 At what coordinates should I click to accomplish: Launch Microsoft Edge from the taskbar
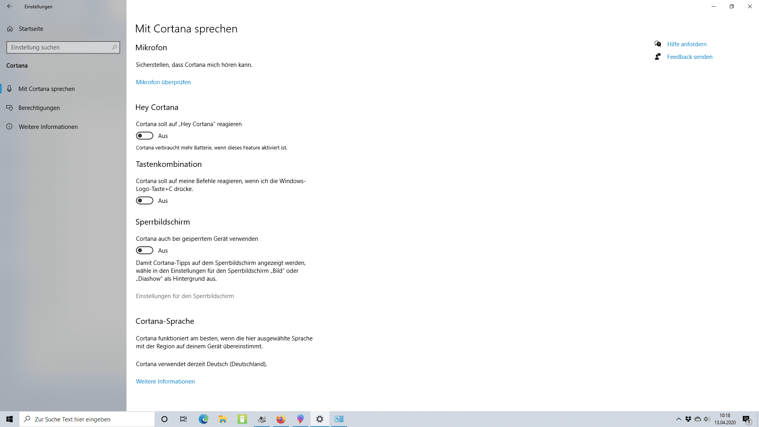pyautogui.click(x=203, y=419)
